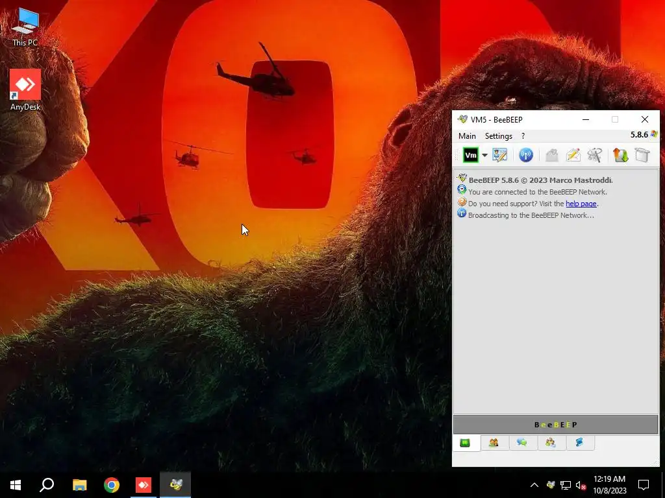Switch to the blue scroll saved chats tab
665x498 pixels.
tap(579, 443)
